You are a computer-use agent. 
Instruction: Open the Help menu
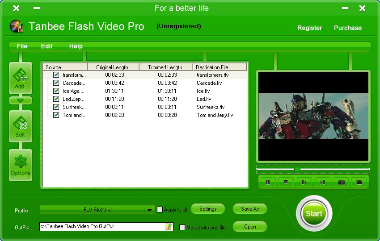(76, 46)
